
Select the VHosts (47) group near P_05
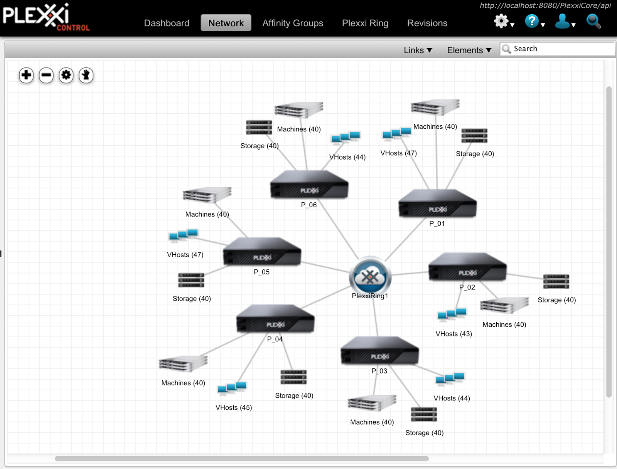coord(184,235)
